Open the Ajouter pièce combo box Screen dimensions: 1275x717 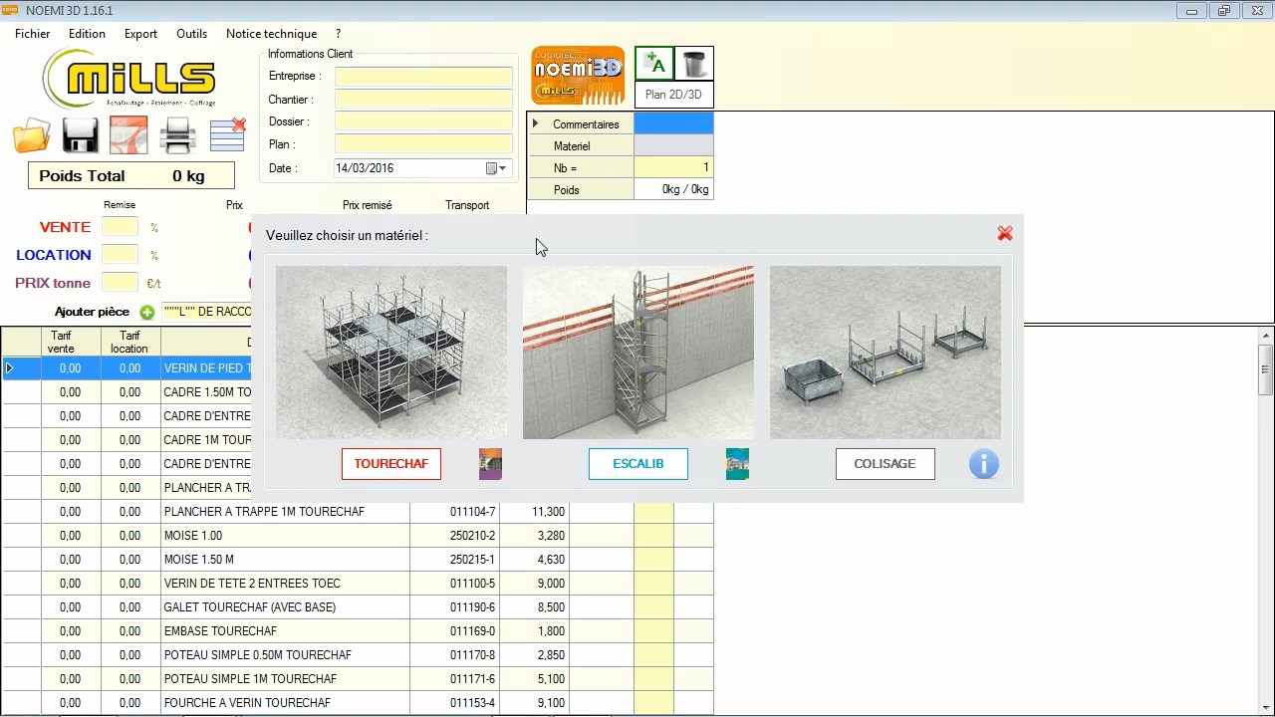tap(207, 312)
